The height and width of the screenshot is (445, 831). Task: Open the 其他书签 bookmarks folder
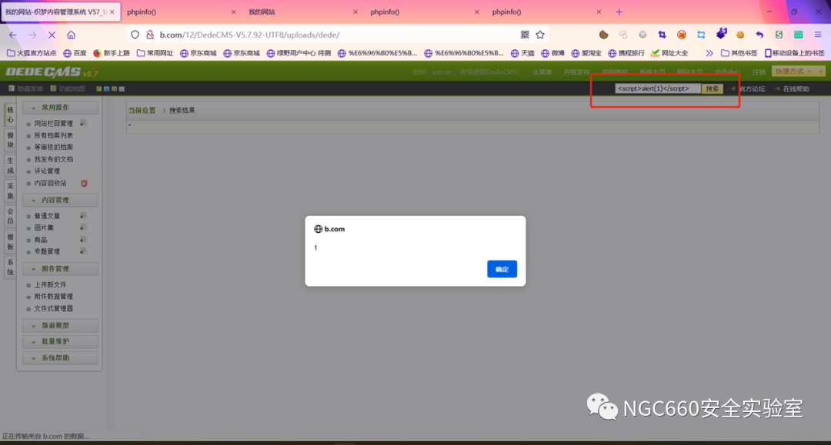739,53
